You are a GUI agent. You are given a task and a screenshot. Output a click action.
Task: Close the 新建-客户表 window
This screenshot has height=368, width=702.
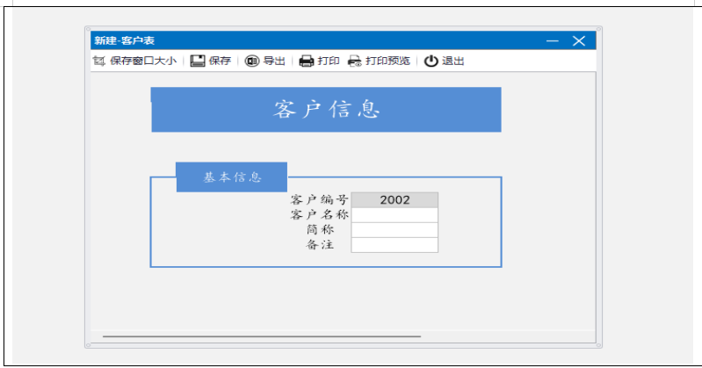pyautogui.click(x=579, y=40)
